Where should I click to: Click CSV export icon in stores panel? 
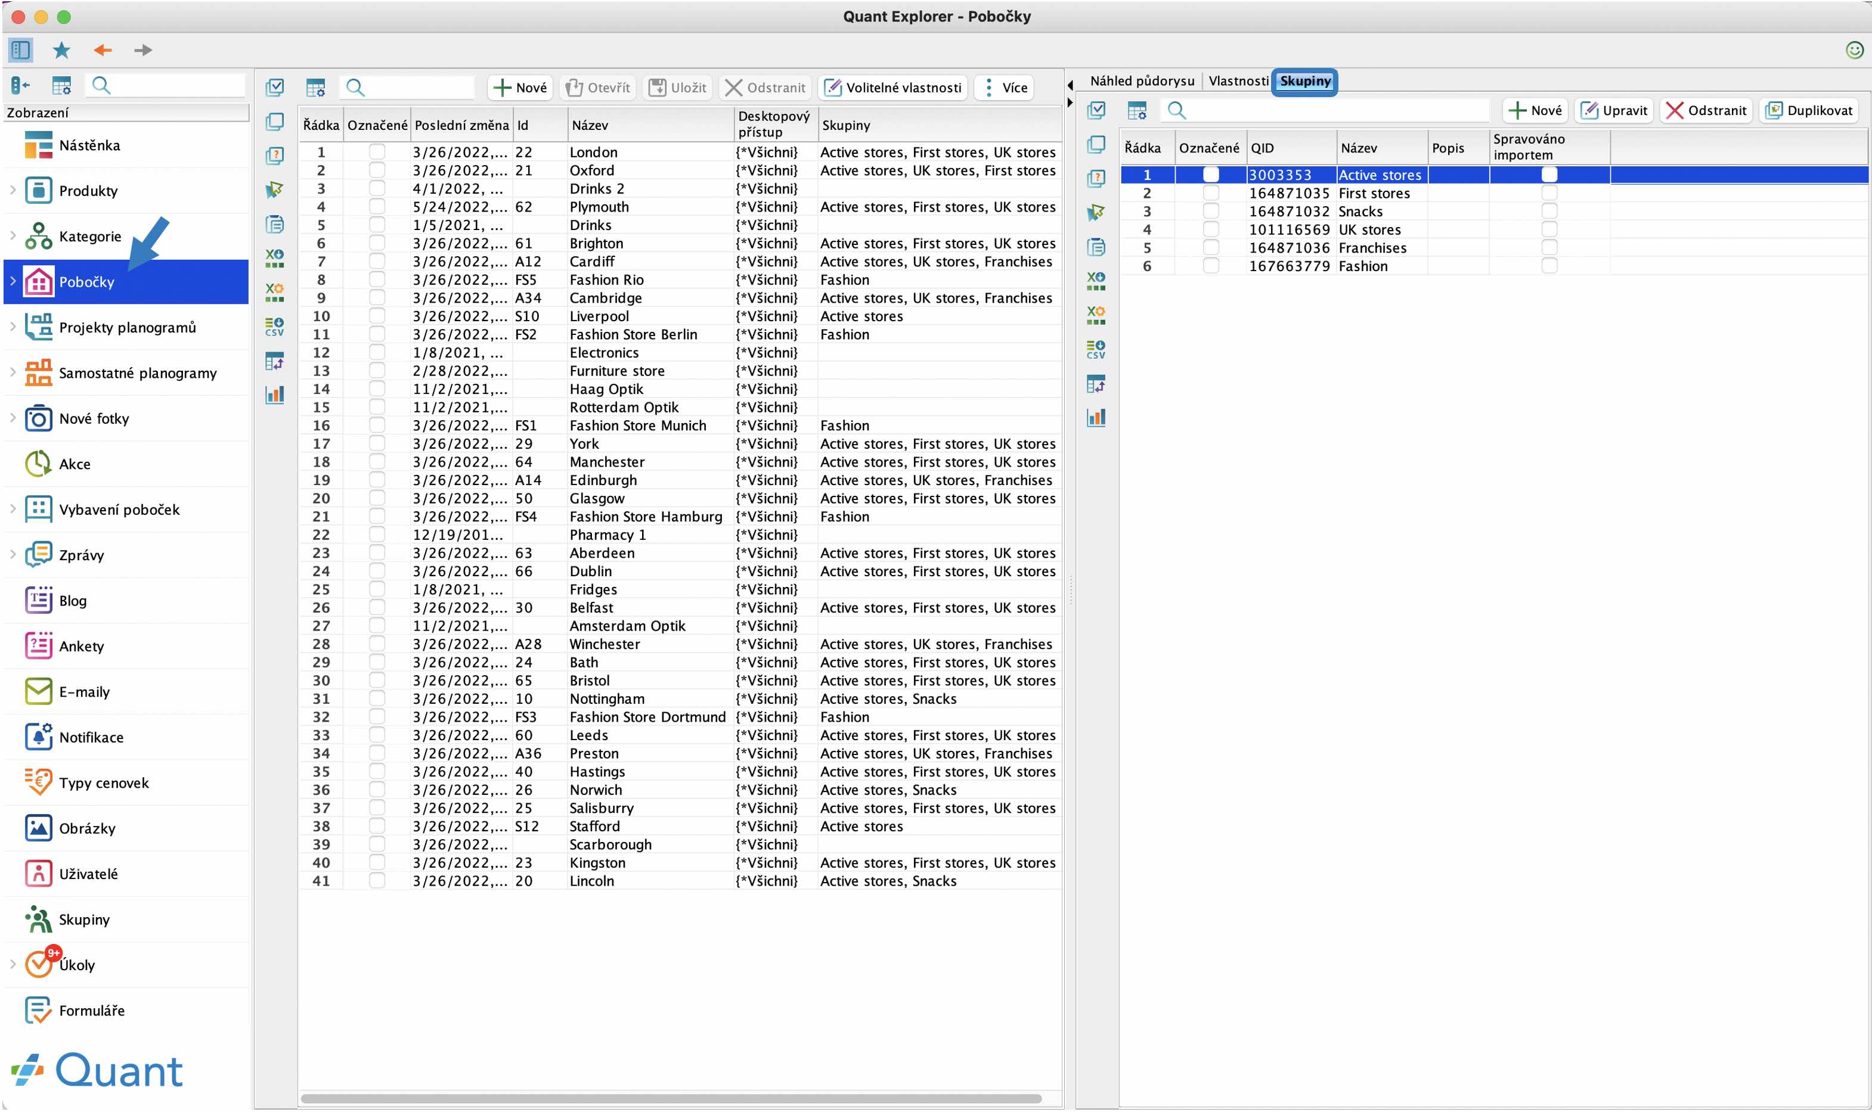click(x=275, y=327)
